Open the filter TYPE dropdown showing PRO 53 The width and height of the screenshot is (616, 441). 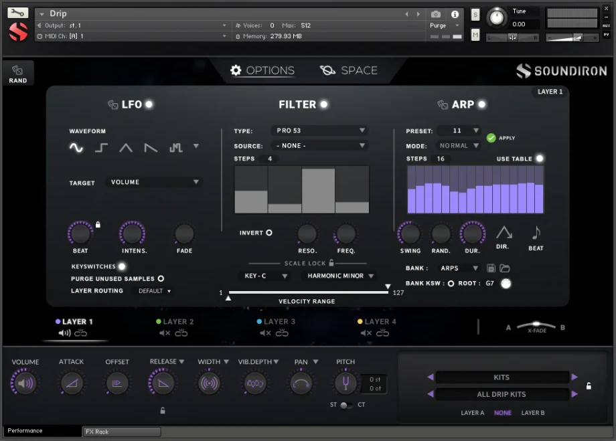coord(319,130)
